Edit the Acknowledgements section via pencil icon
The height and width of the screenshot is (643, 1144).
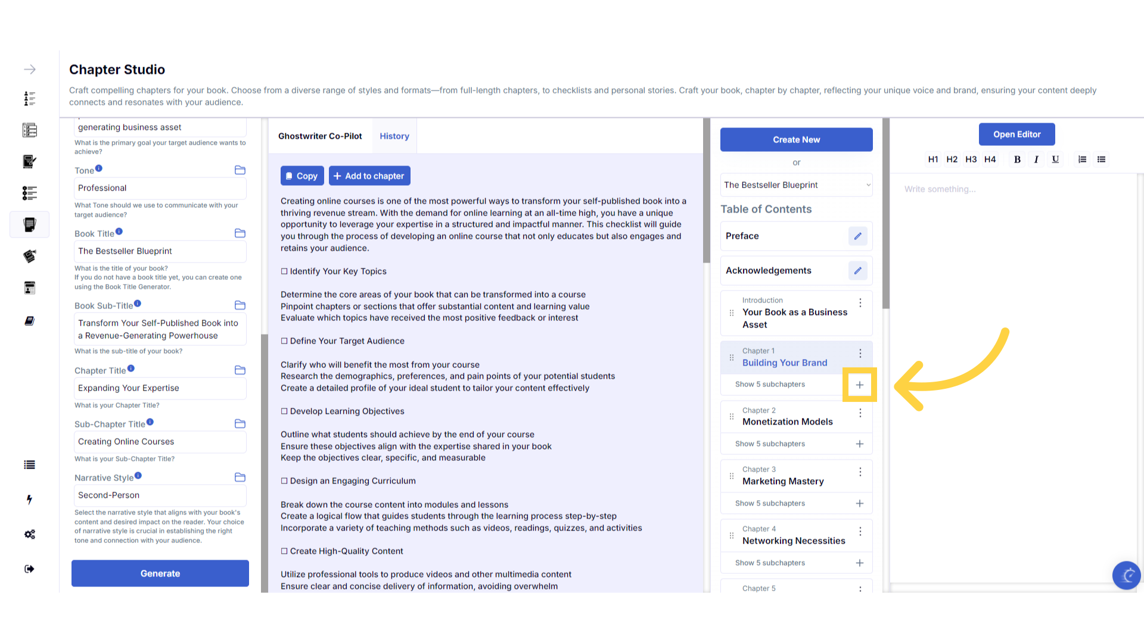[857, 271]
